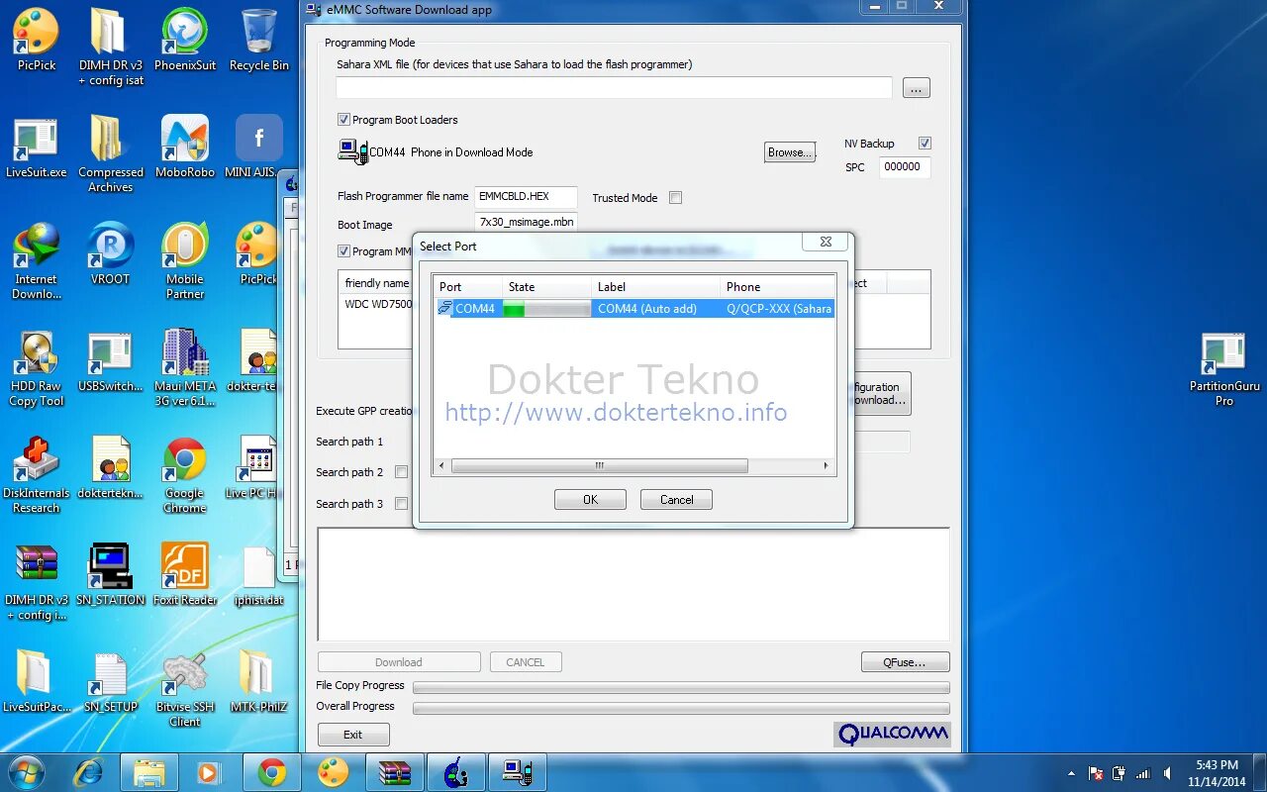Image resolution: width=1267 pixels, height=792 pixels.
Task: Click Boot Image field 7x30_msimage.mbn
Action: pyautogui.click(x=526, y=223)
